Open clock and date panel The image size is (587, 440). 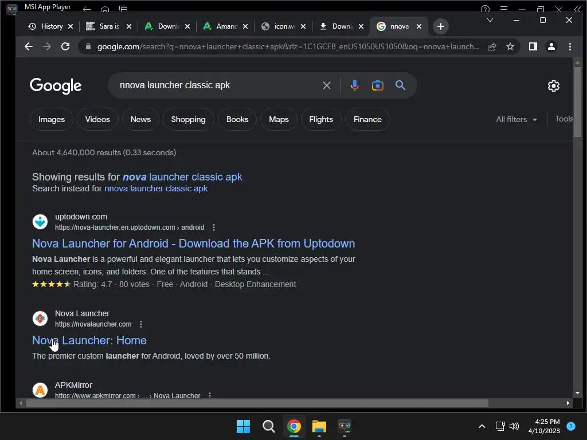(x=544, y=426)
